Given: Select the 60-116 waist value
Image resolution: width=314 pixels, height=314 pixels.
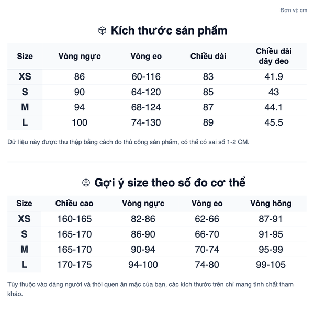Looking at the screenshot, I should coord(146,77).
